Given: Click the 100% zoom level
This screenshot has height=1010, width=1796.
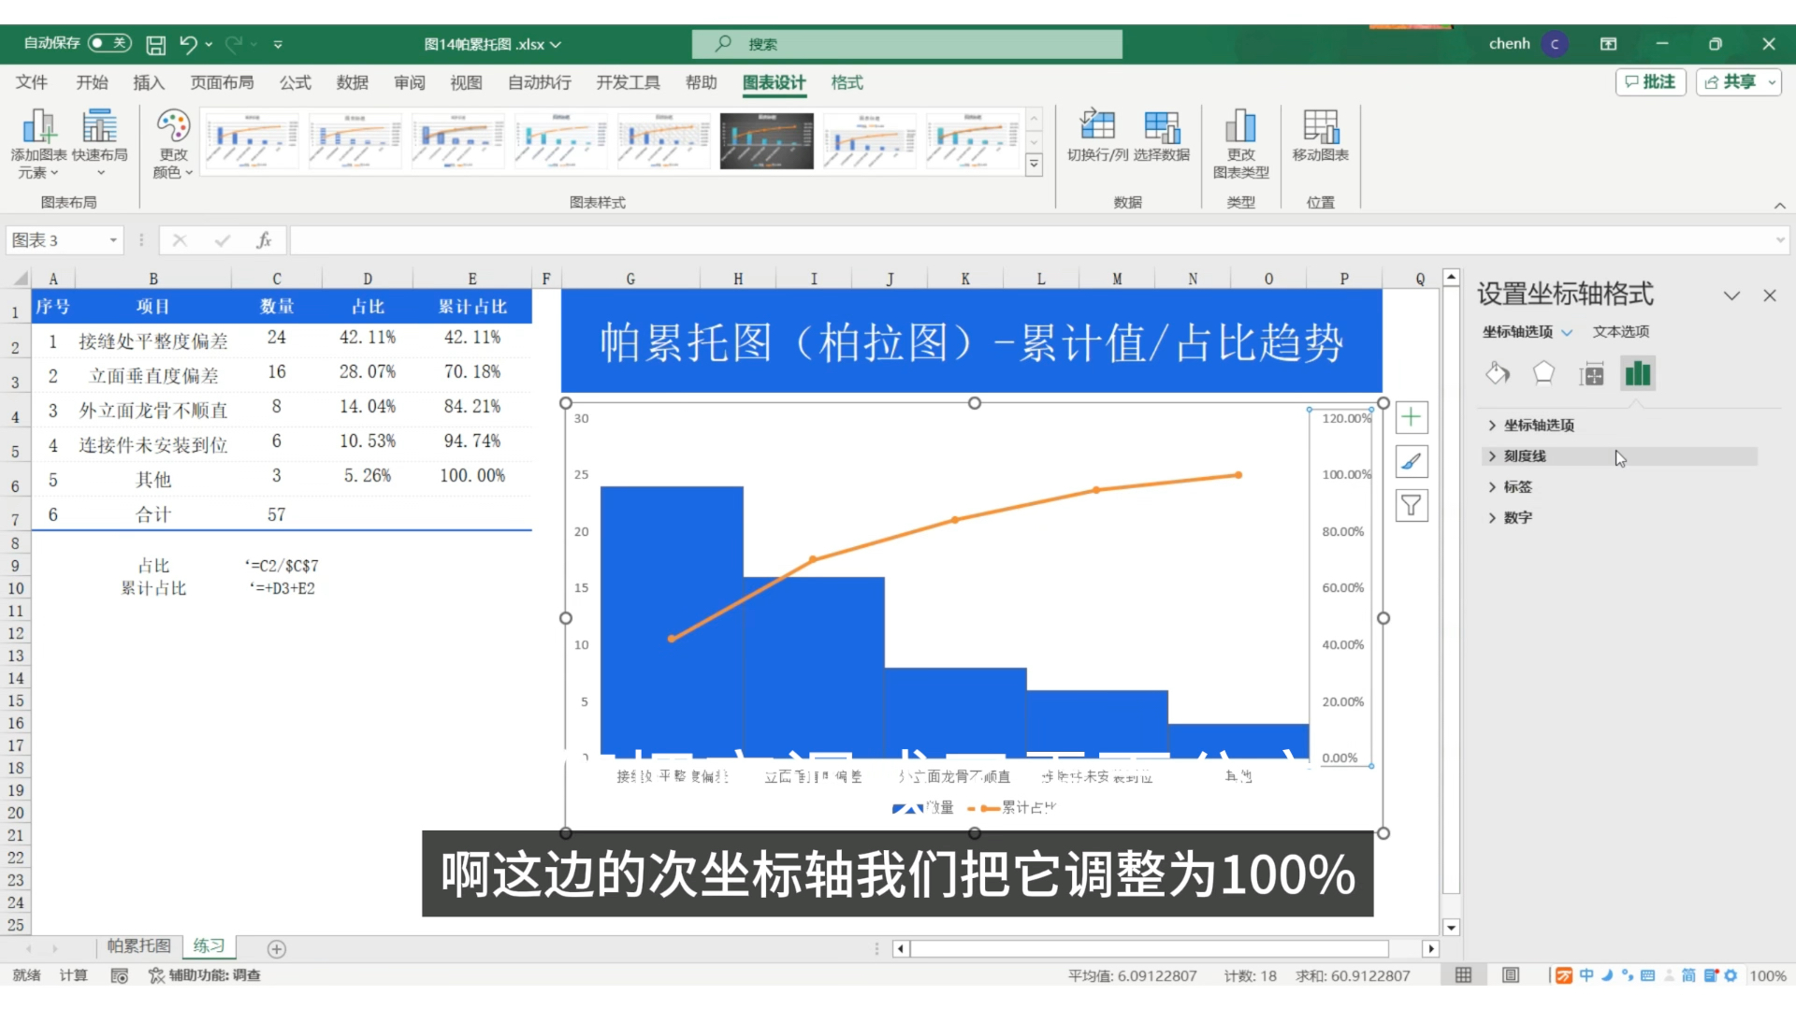Looking at the screenshot, I should pos(1767,975).
